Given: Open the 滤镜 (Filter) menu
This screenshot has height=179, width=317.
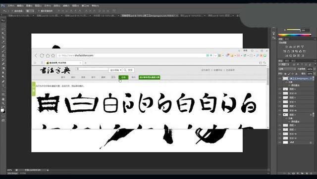Looking at the screenshot, I should tap(66, 5).
